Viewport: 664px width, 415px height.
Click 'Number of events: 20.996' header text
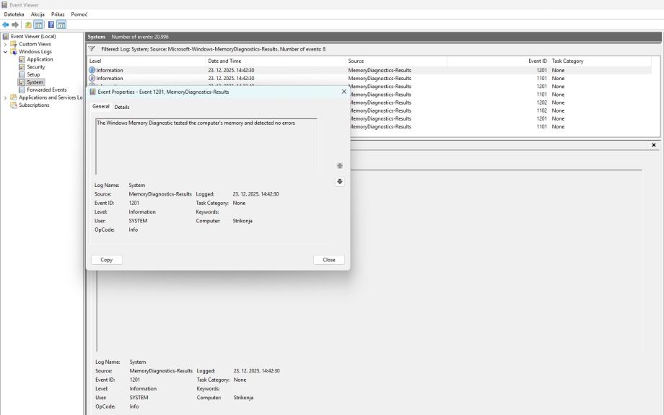tap(140, 37)
